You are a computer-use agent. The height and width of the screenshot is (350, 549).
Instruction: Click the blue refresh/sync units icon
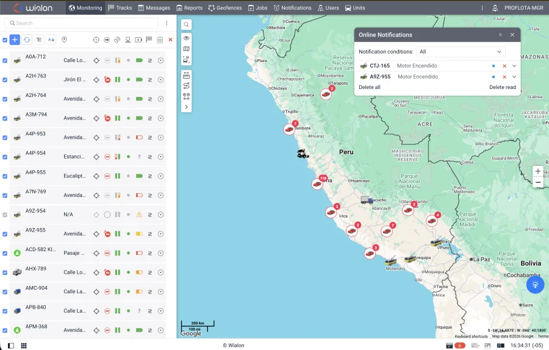(27, 40)
